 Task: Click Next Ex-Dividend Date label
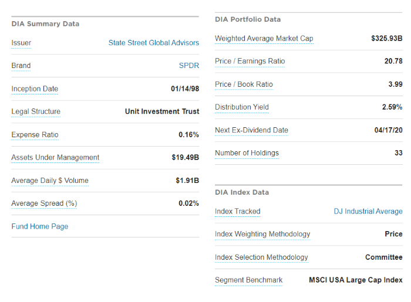251,130
